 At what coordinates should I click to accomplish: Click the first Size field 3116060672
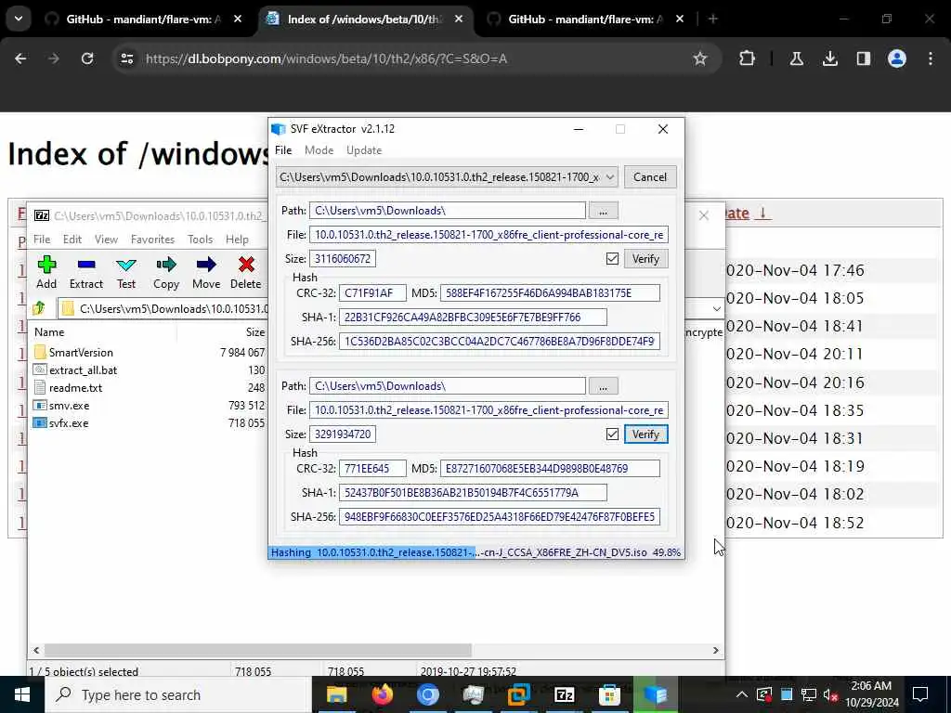(343, 259)
